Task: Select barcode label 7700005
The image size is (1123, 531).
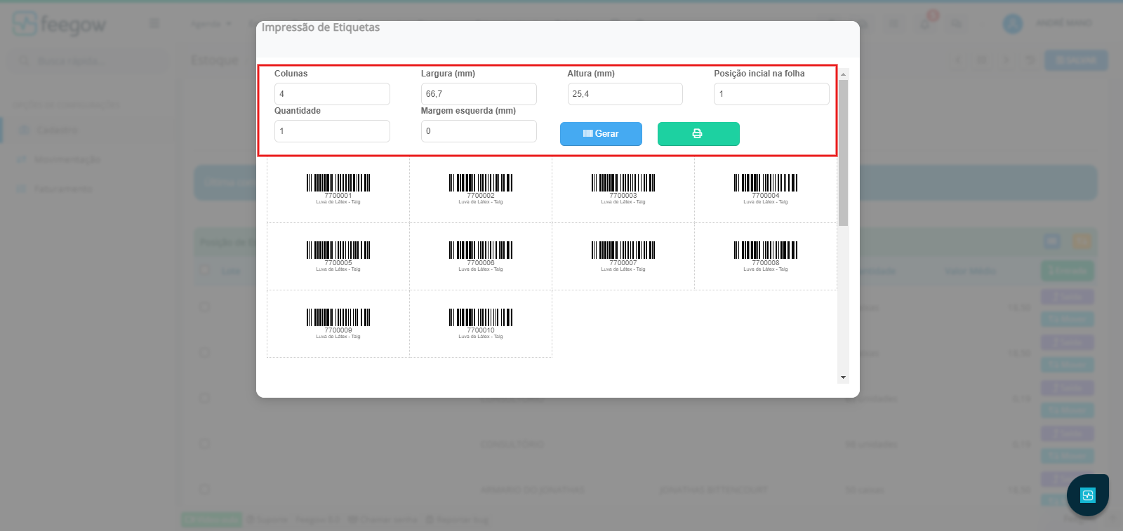Action: (x=338, y=257)
